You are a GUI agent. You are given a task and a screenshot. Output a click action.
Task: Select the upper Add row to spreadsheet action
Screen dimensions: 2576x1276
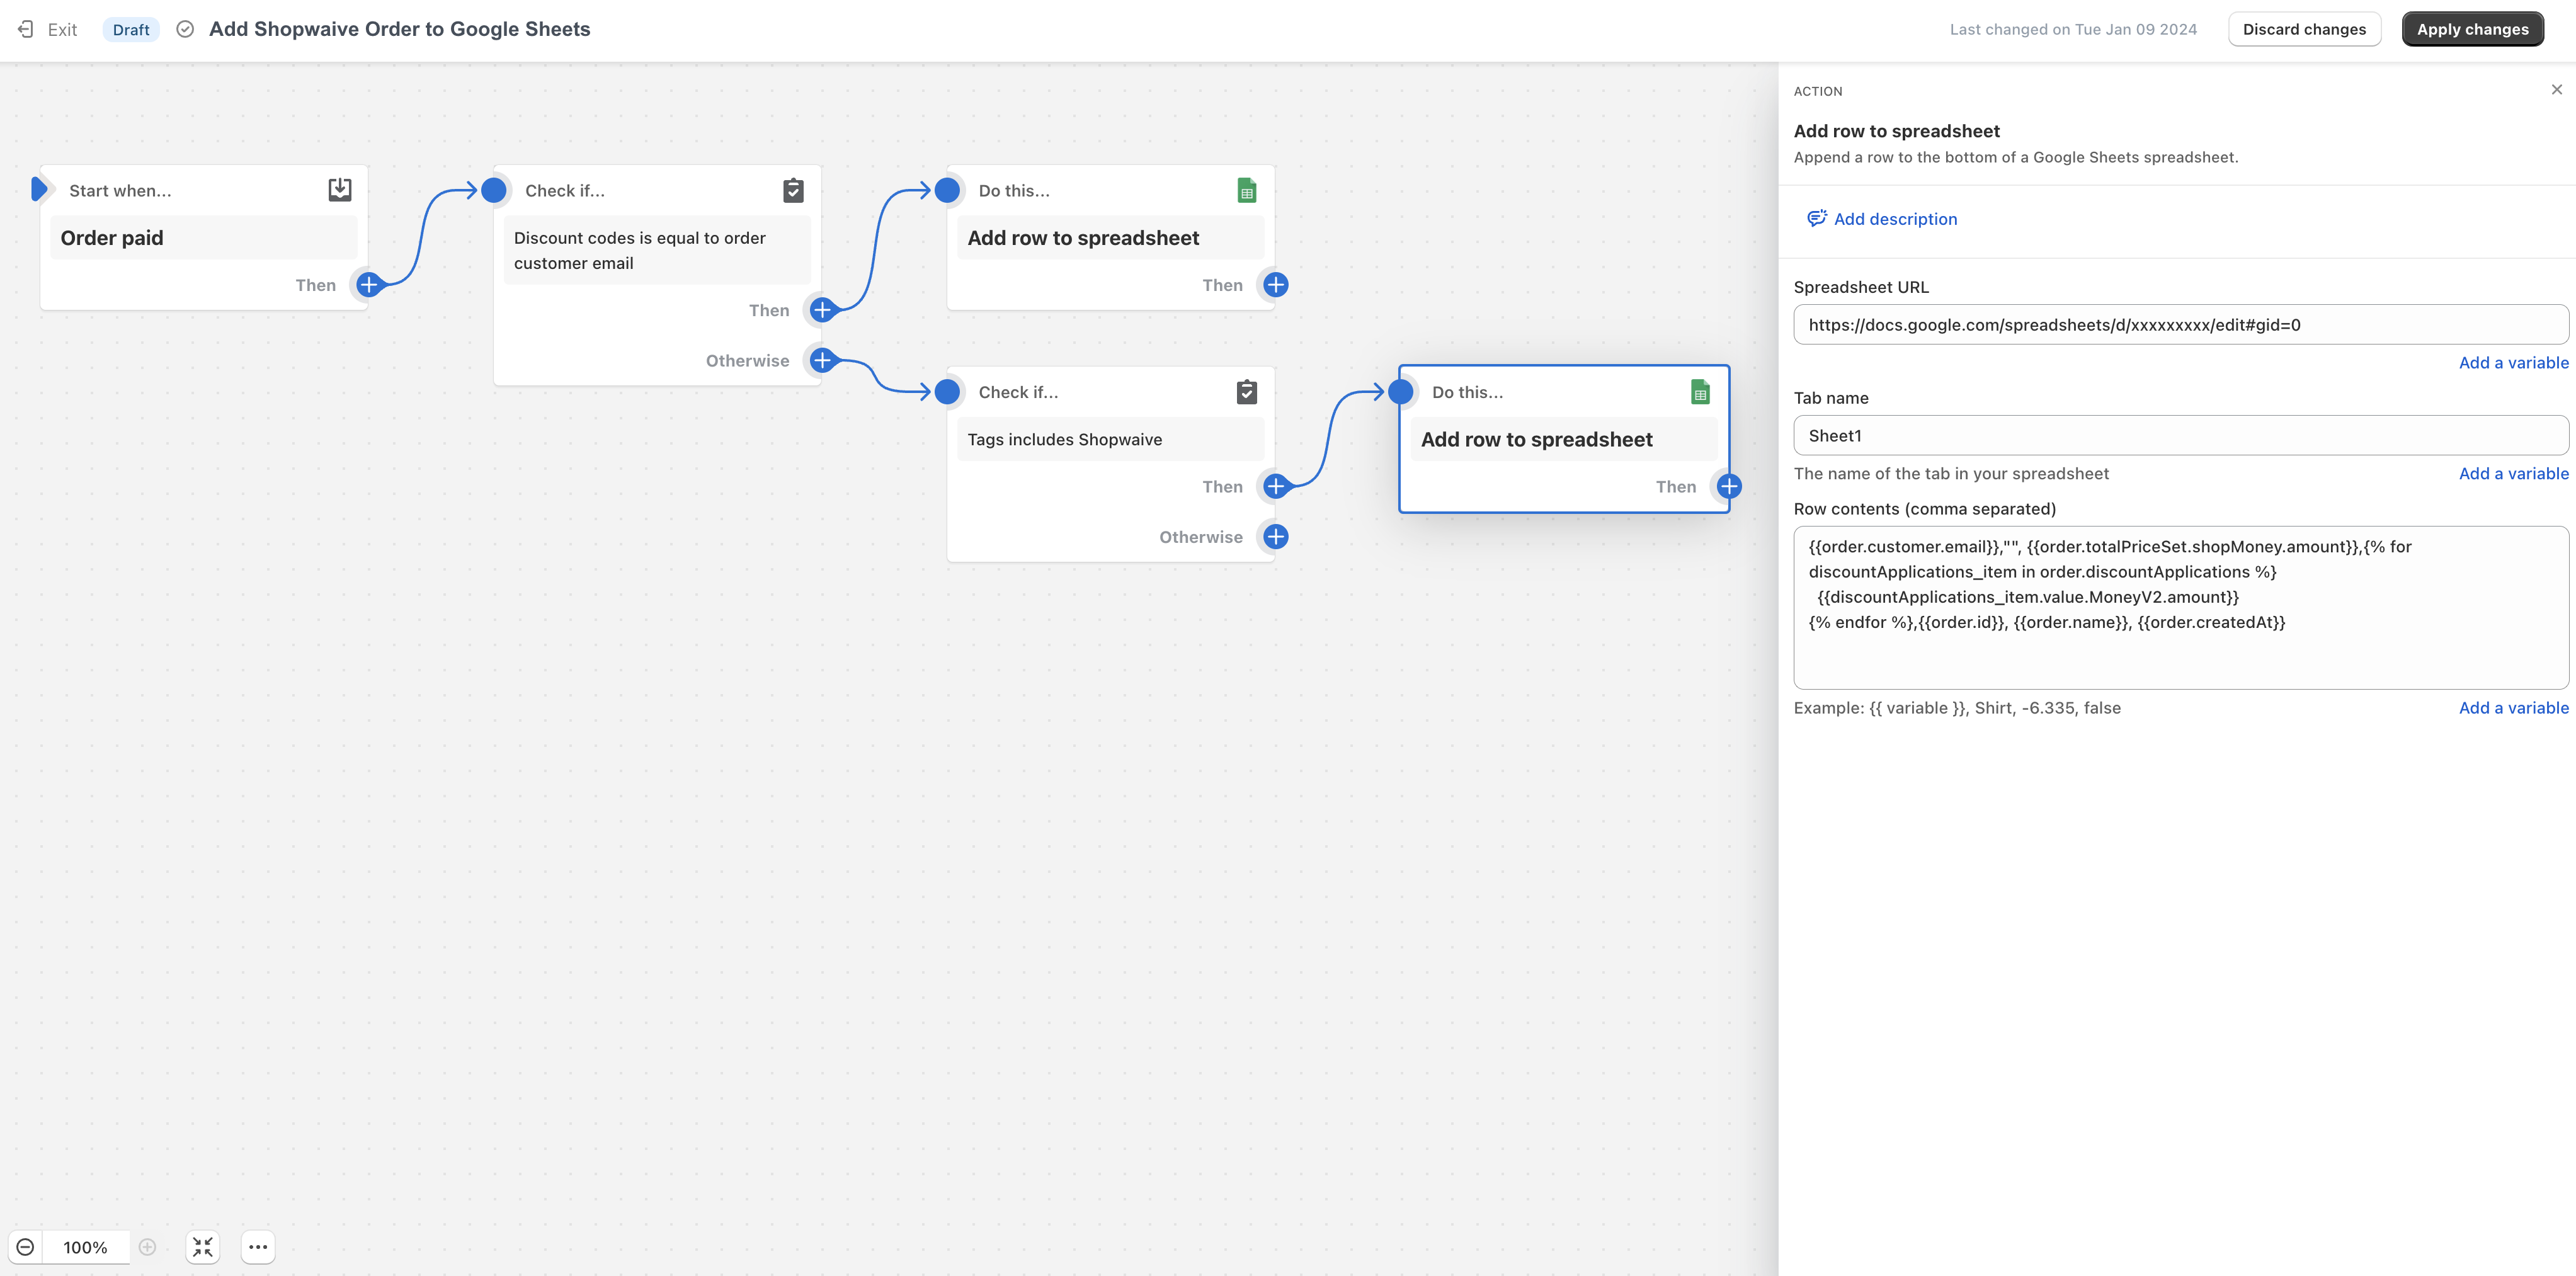[1110, 238]
